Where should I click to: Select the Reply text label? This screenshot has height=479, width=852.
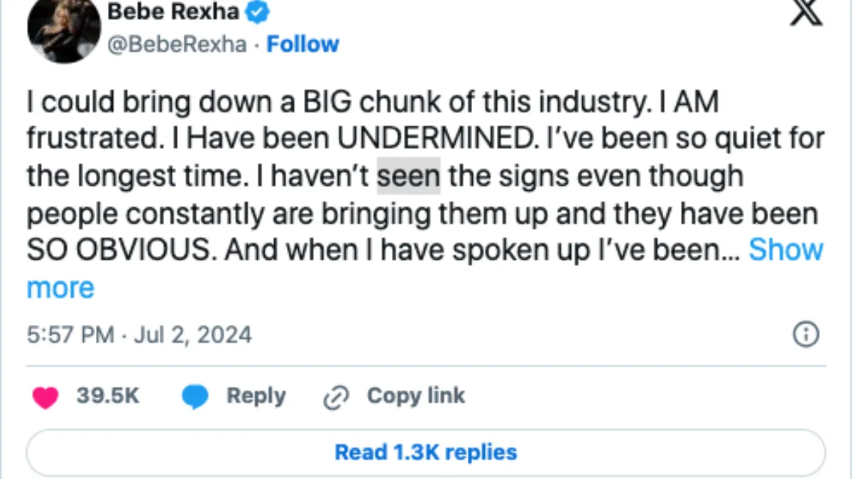[256, 396]
